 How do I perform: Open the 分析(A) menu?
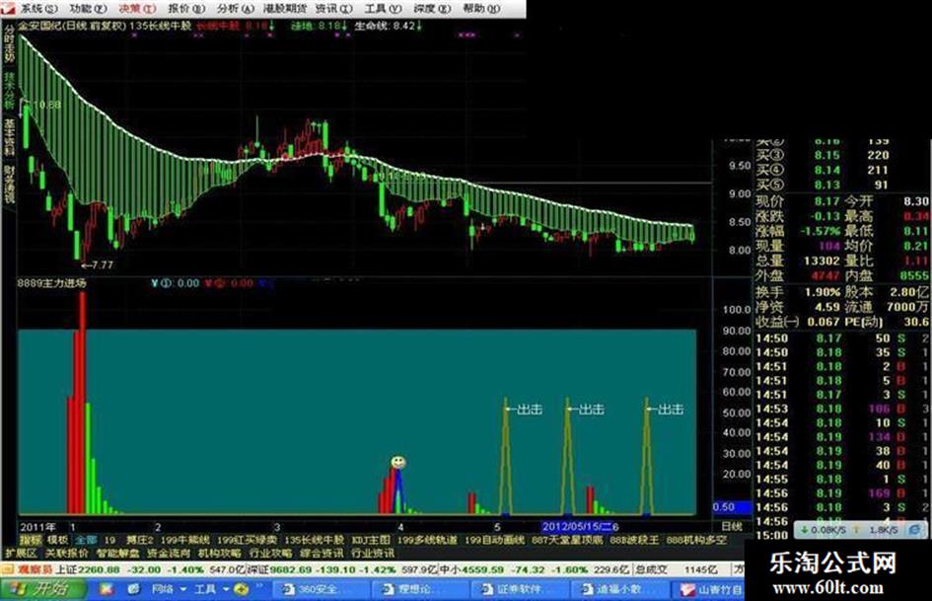(236, 8)
